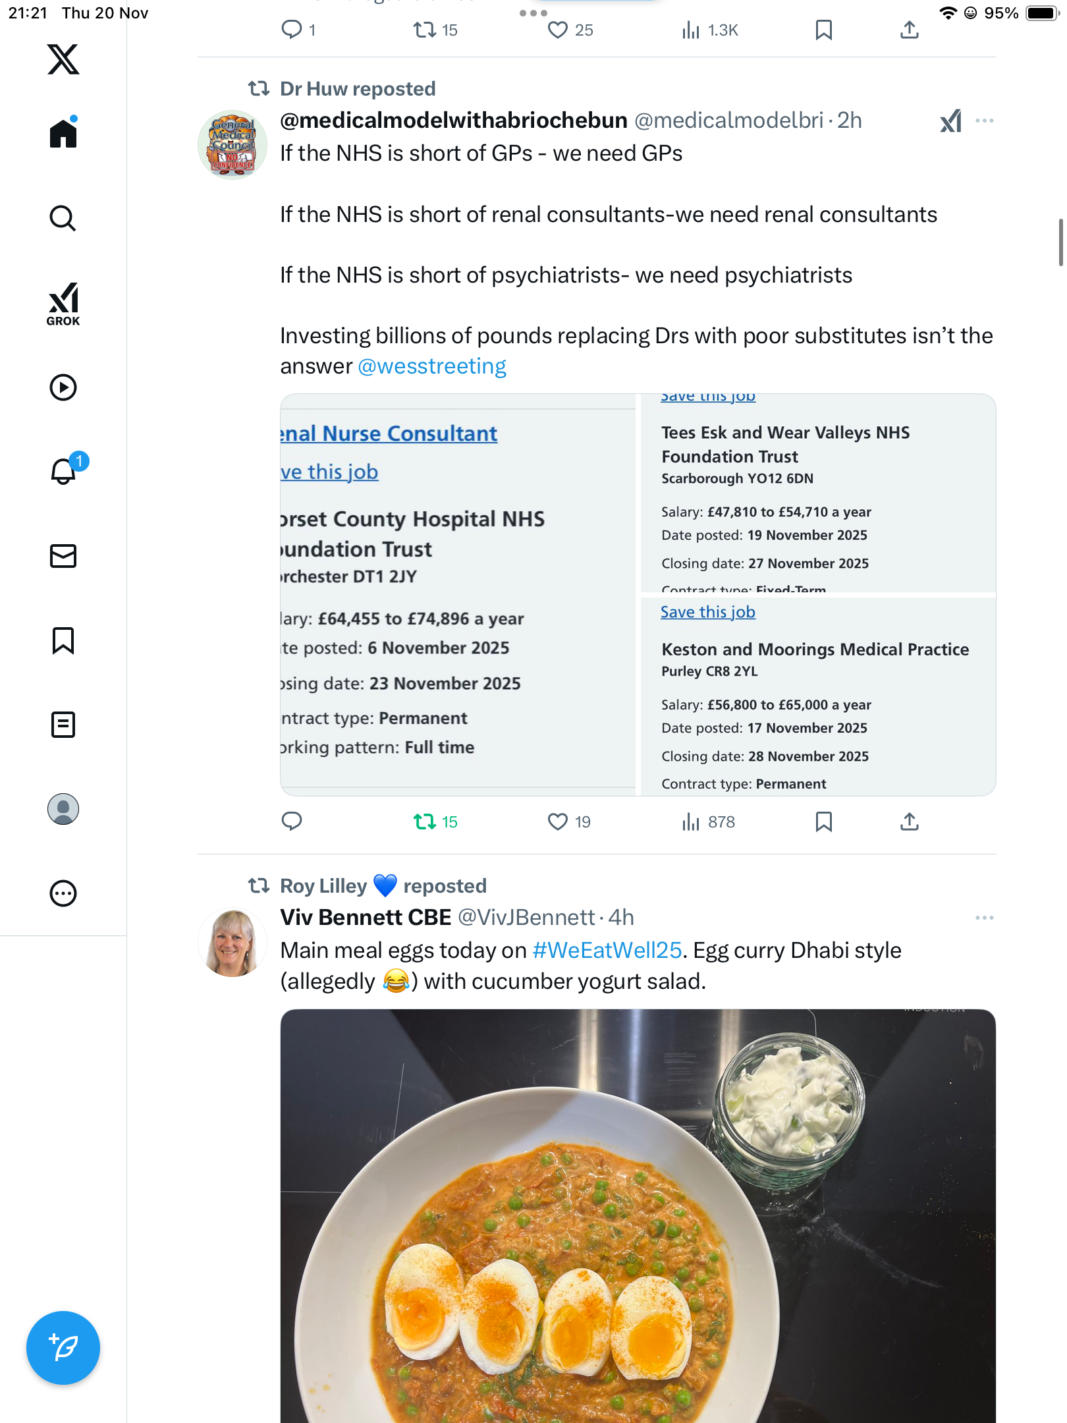Image resolution: width=1067 pixels, height=1423 pixels.
Task: Open the @wesstreeting mention link
Action: [432, 366]
